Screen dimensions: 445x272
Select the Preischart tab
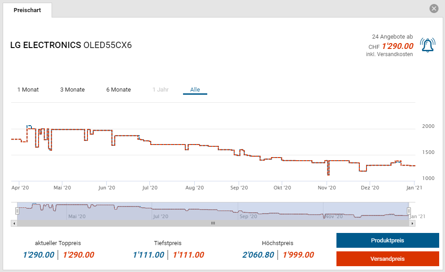pyautogui.click(x=27, y=10)
